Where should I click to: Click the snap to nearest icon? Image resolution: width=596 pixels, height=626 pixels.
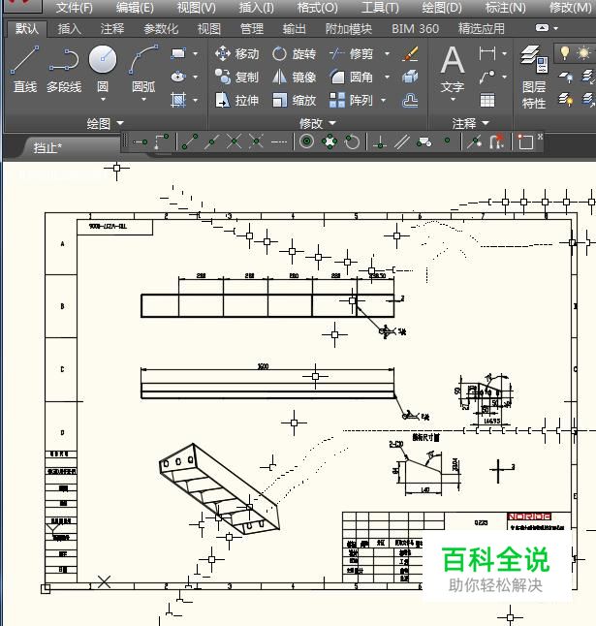click(x=474, y=141)
